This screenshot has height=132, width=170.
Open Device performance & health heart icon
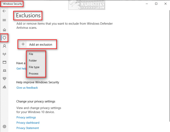[4, 79]
